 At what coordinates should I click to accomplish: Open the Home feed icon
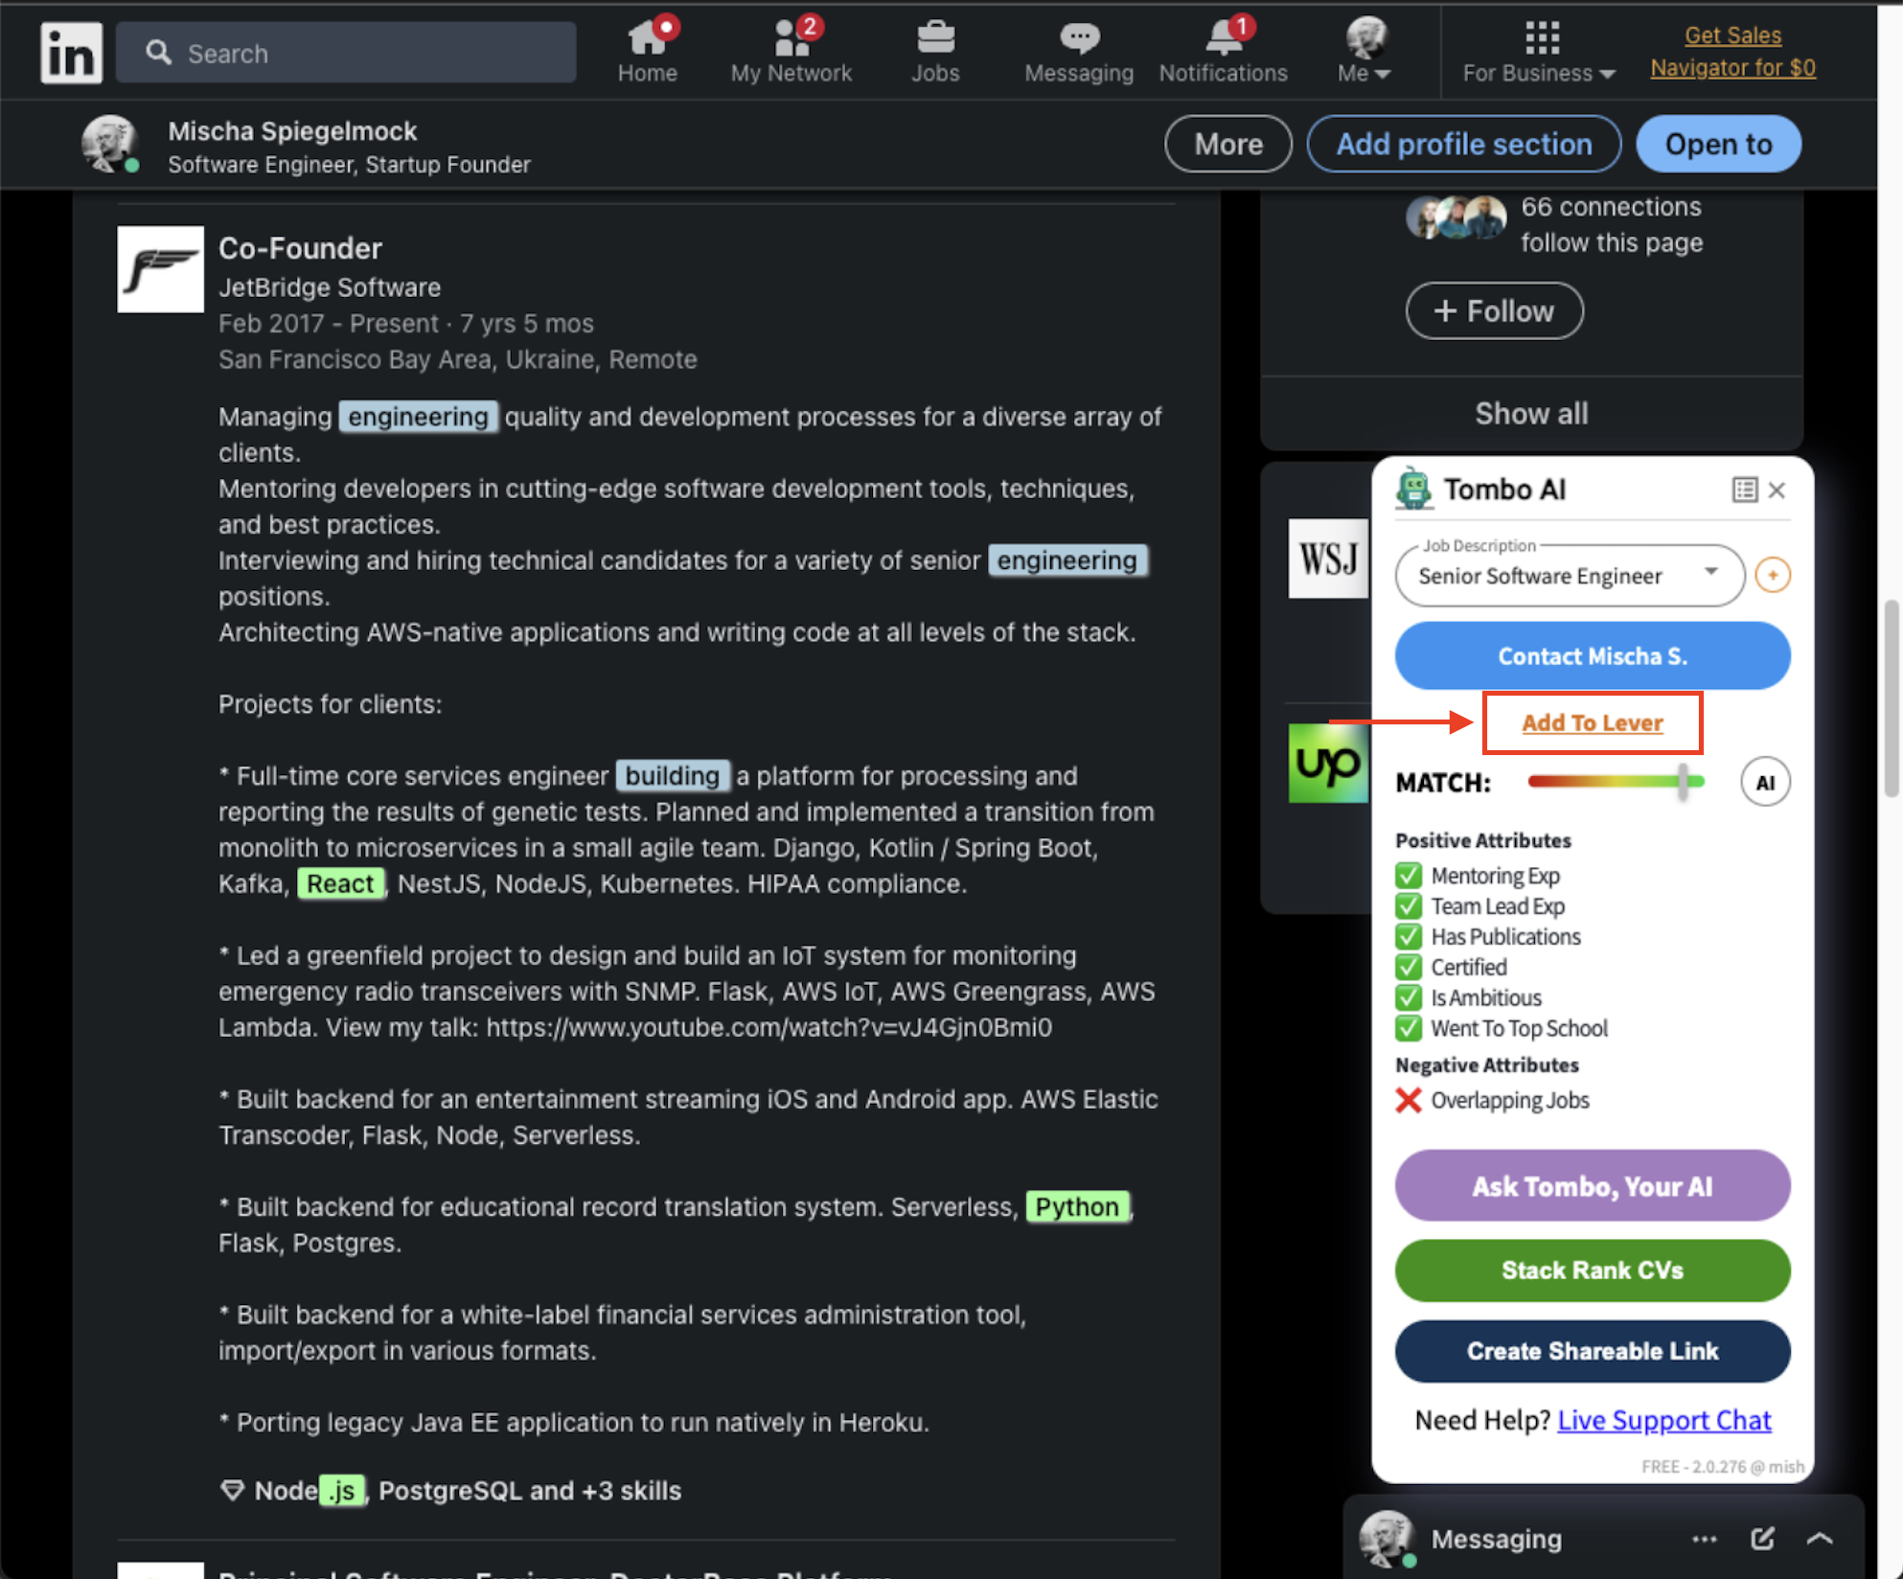pyautogui.click(x=647, y=37)
